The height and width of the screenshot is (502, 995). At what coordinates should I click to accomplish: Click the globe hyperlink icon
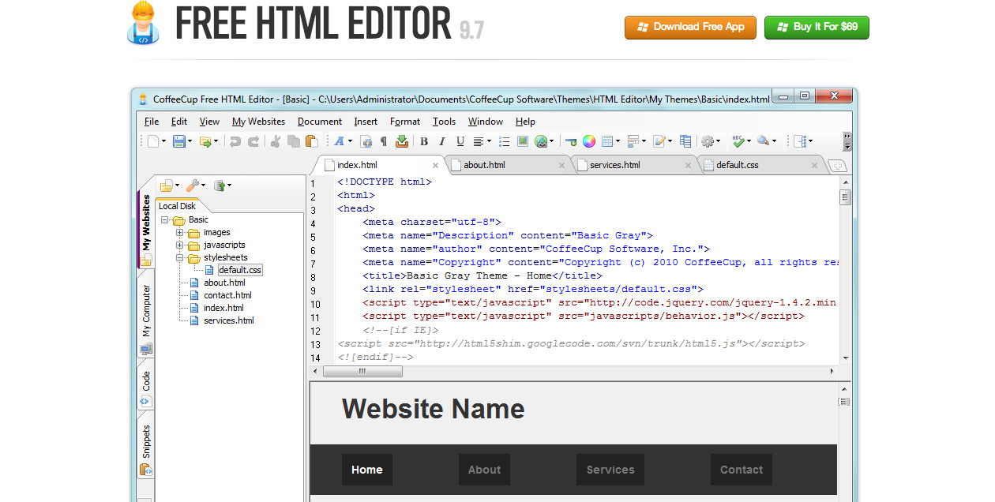tap(541, 141)
